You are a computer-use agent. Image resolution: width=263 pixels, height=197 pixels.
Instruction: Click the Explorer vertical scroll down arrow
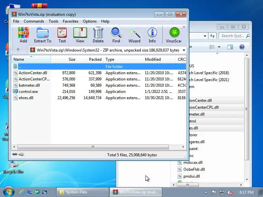(x=247, y=179)
